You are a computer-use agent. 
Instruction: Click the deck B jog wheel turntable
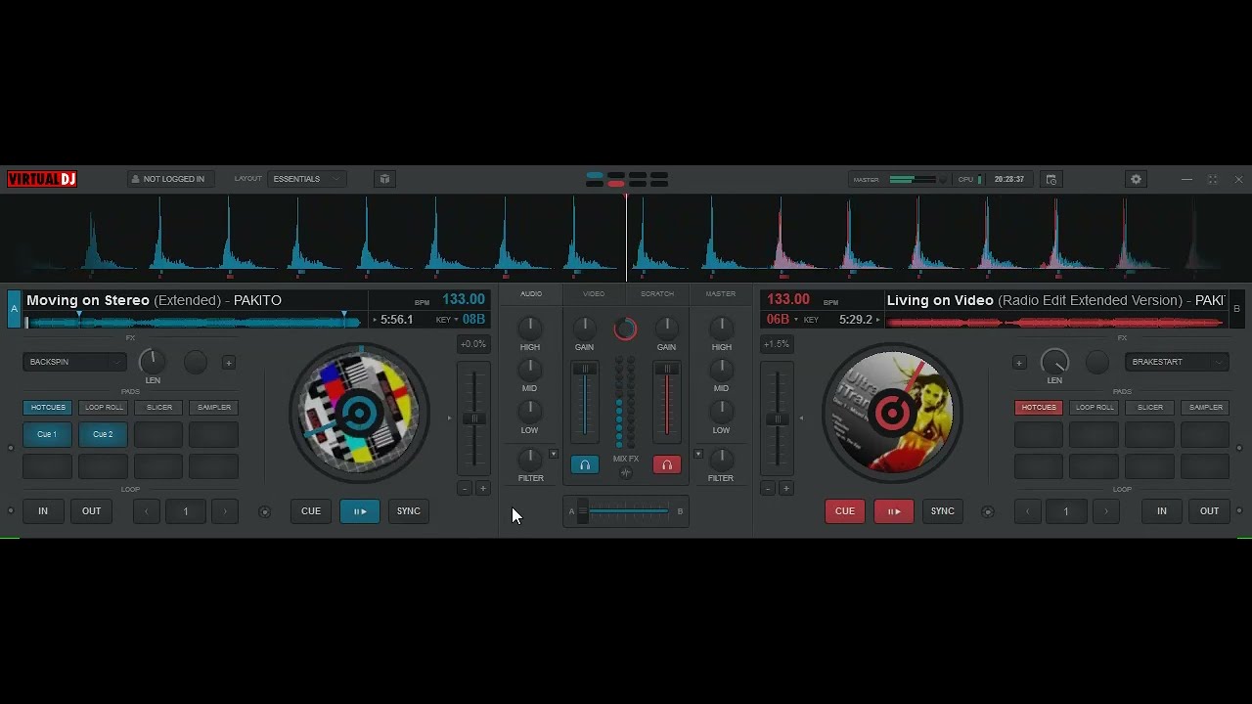coord(892,414)
